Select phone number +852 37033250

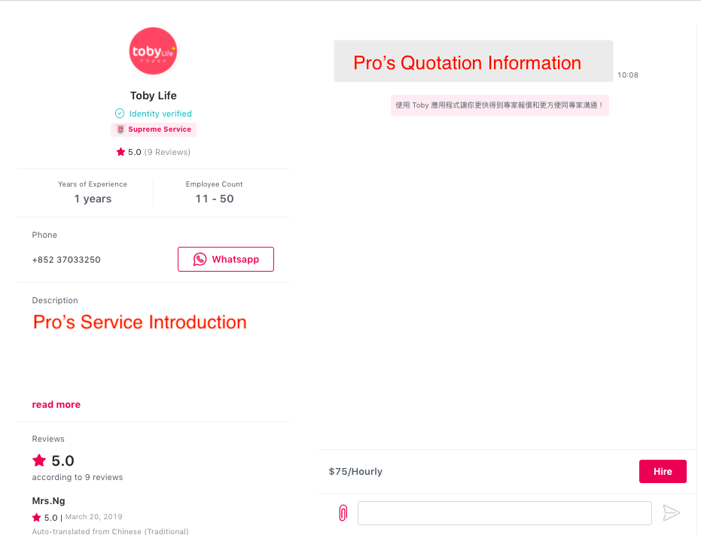(x=66, y=260)
